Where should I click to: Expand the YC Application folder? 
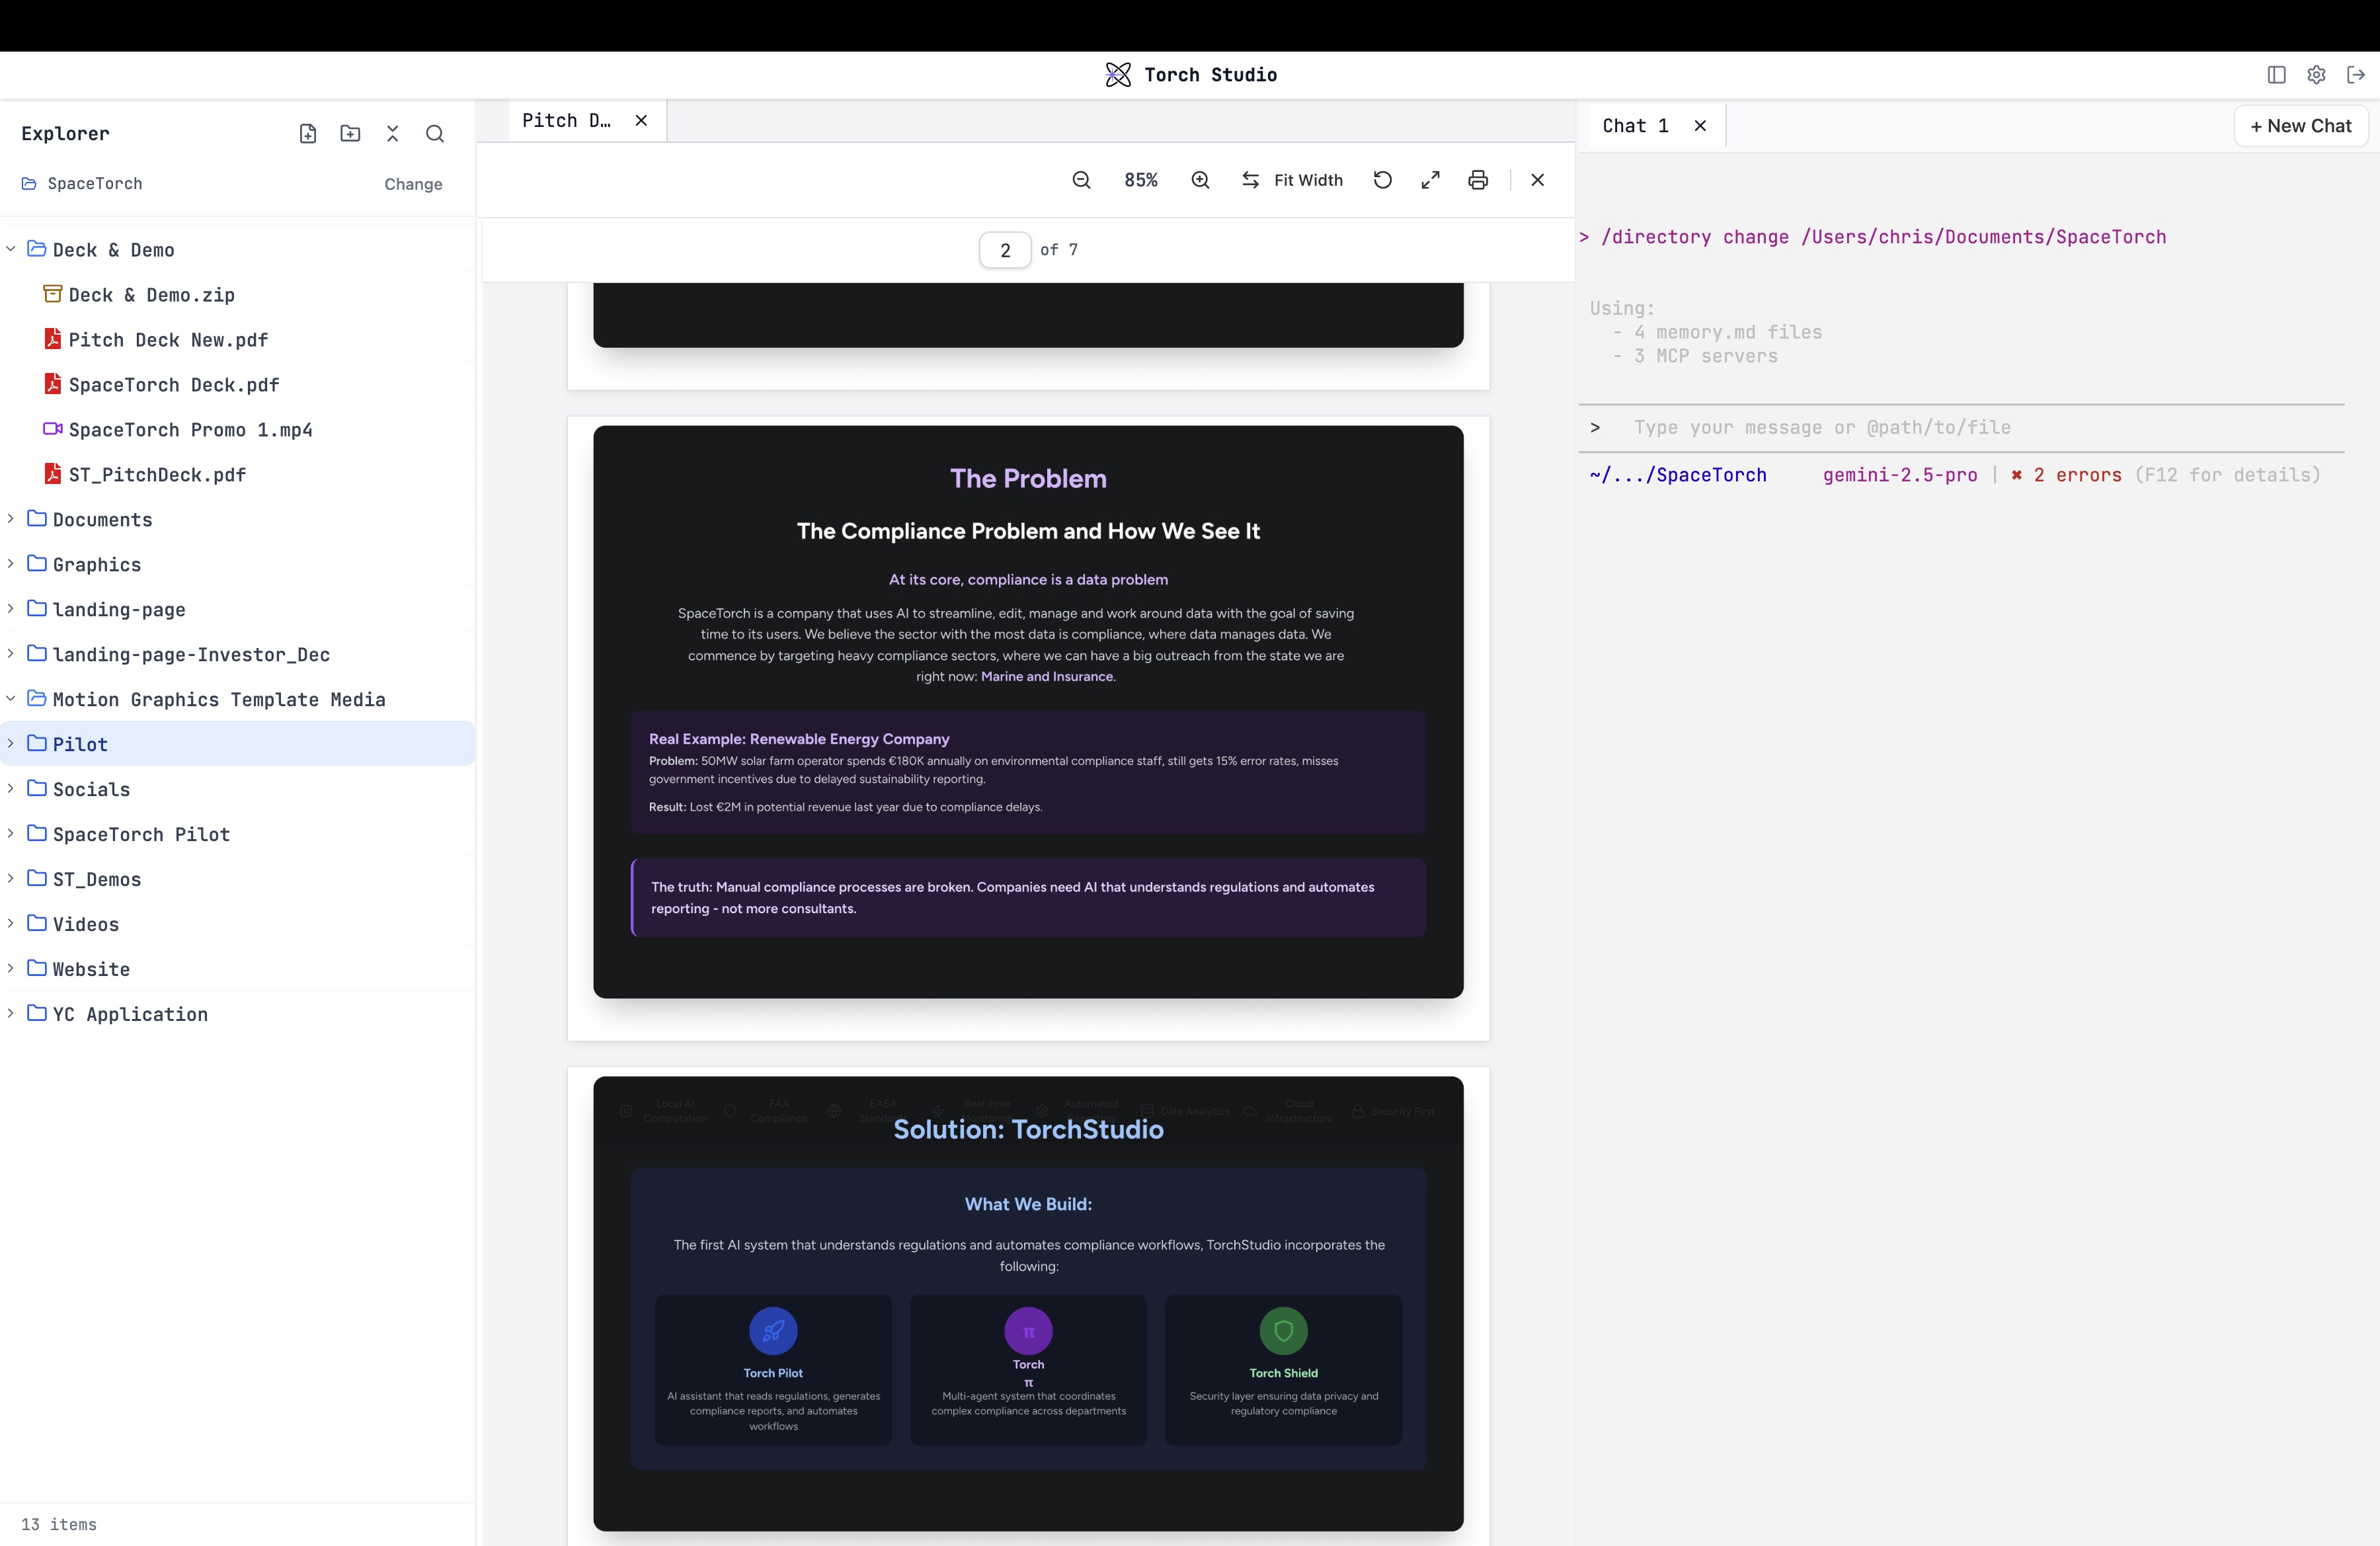(11, 1013)
